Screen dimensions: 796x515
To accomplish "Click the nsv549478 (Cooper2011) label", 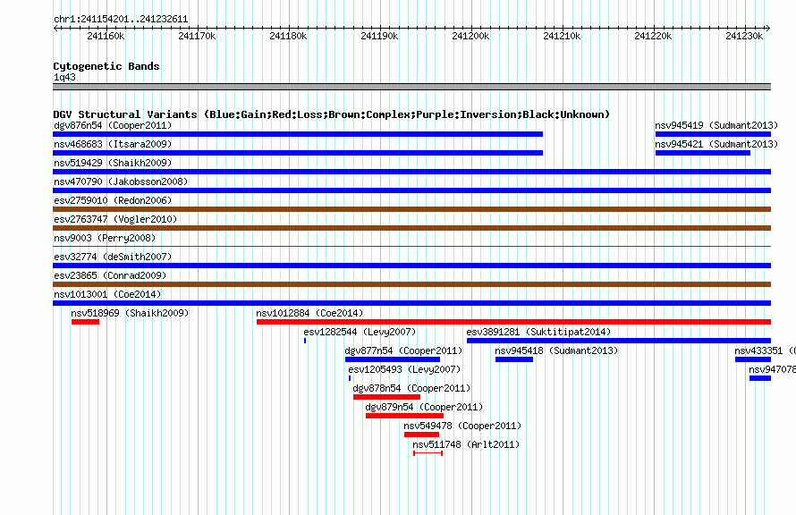I will coord(462,426).
